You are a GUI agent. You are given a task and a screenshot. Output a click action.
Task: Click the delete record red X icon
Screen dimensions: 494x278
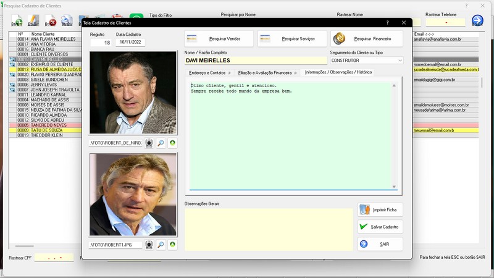[50, 20]
